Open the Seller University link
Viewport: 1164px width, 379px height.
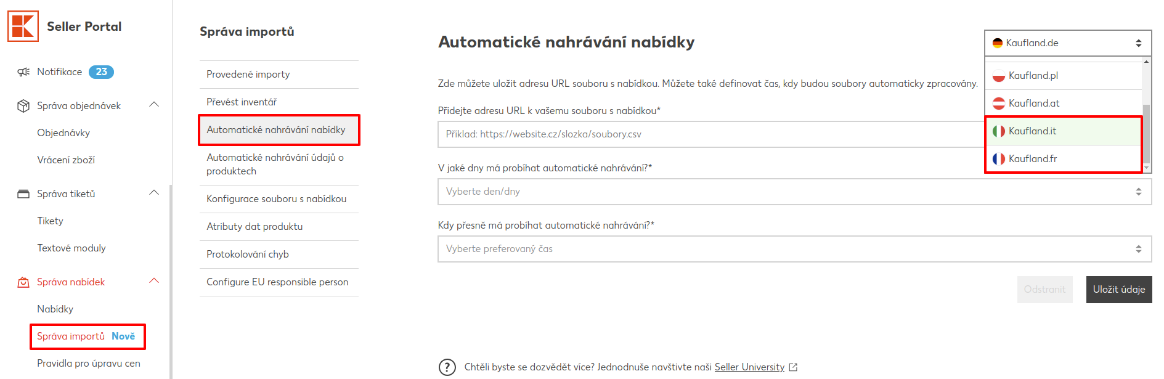(749, 367)
